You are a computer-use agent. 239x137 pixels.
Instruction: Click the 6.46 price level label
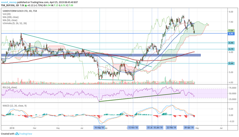point(231,43)
